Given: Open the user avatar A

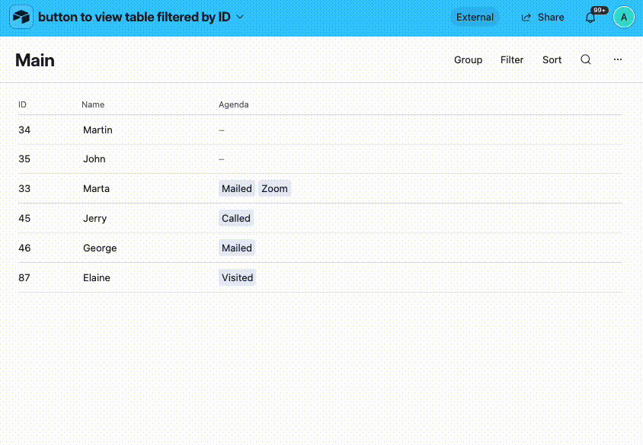Looking at the screenshot, I should point(624,18).
